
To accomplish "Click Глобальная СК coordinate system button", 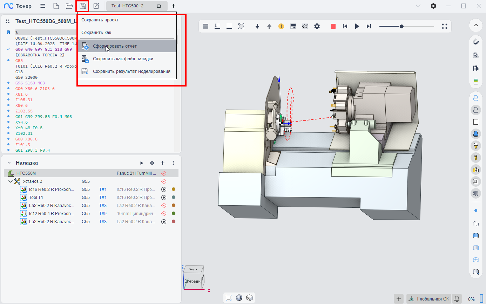I will (x=428, y=299).
